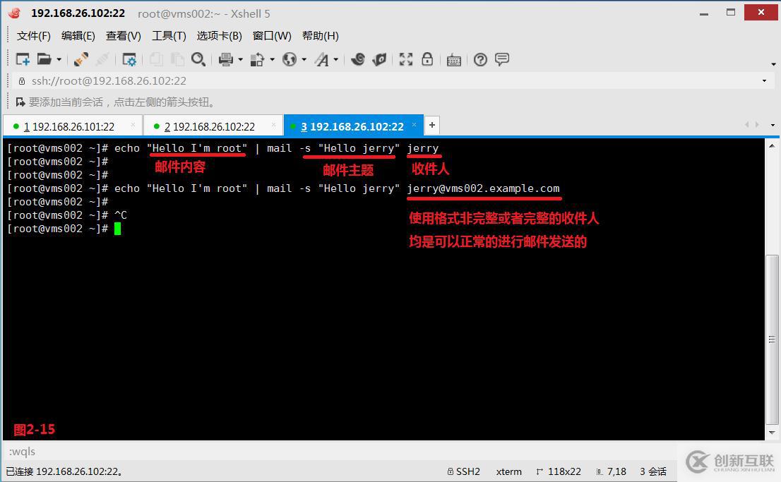
Task: Expand toolbar overflow arrow at right
Action: point(773,64)
